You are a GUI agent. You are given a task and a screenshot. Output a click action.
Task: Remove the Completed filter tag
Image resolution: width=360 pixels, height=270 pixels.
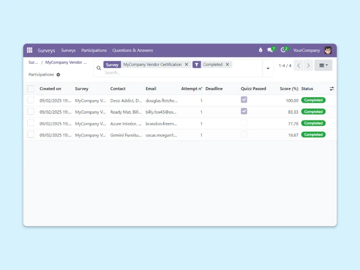pyautogui.click(x=227, y=64)
